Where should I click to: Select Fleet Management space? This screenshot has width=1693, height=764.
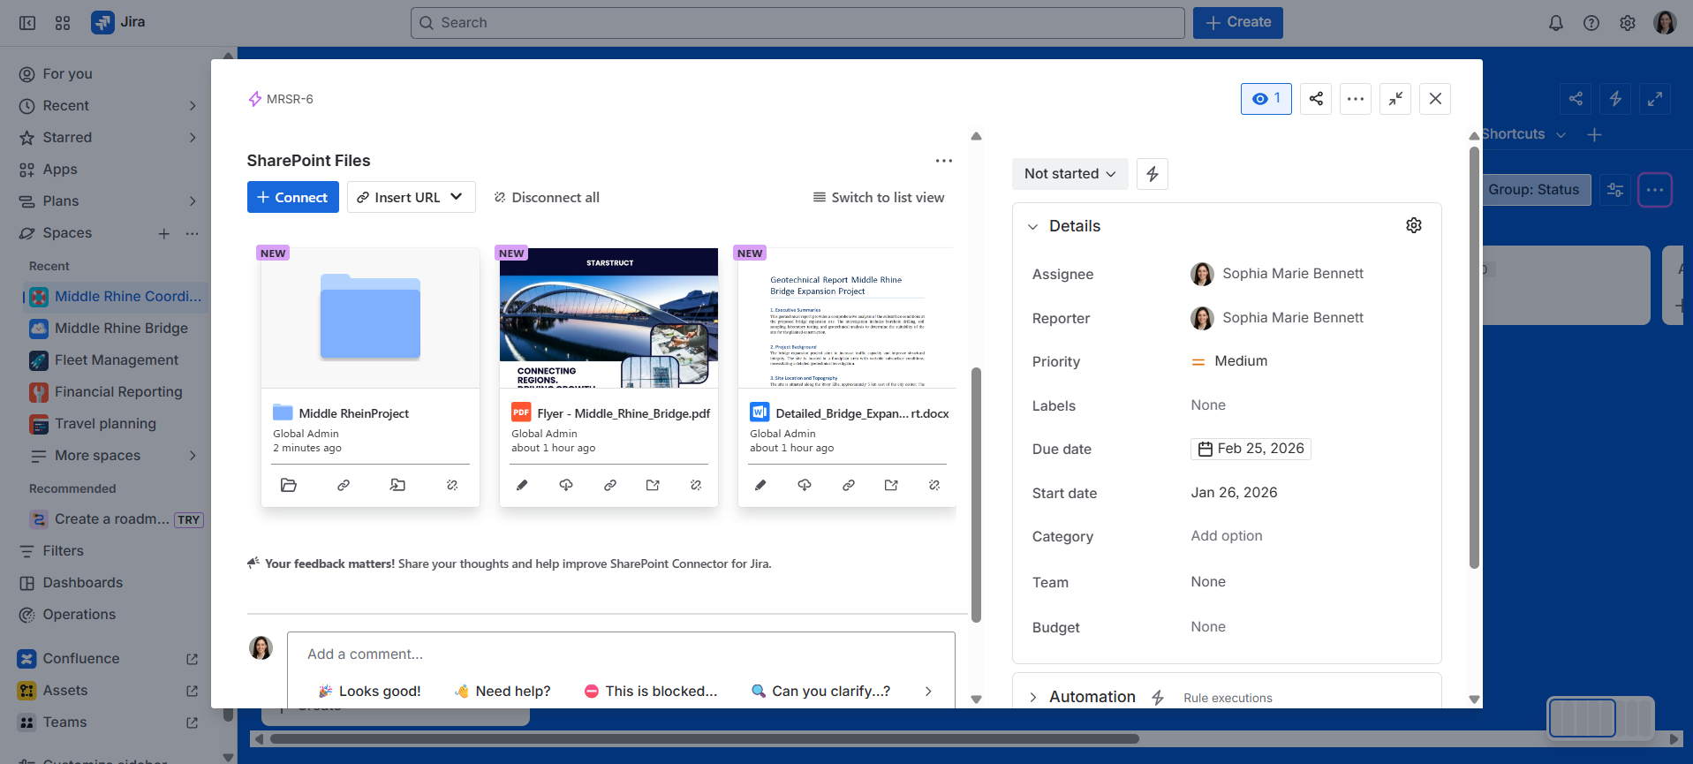point(117,360)
